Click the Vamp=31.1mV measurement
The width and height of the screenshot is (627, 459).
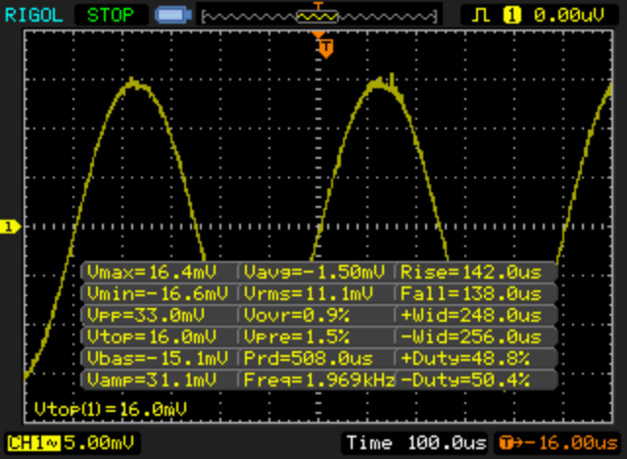tap(152, 380)
